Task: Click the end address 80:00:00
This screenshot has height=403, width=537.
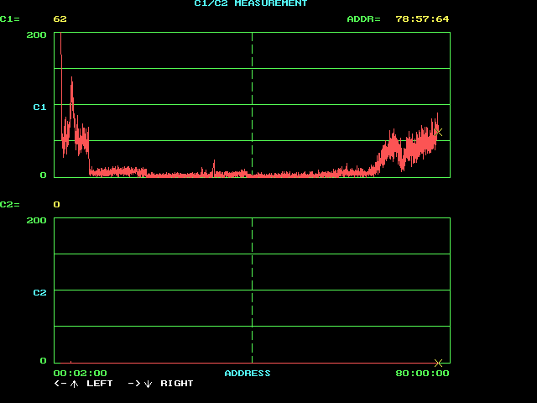Action: click(x=422, y=373)
